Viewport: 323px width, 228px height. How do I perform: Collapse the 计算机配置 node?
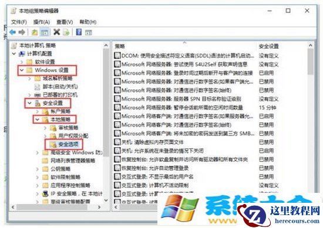(x=14, y=54)
